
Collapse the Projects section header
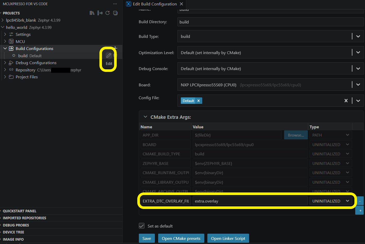coord(11,13)
